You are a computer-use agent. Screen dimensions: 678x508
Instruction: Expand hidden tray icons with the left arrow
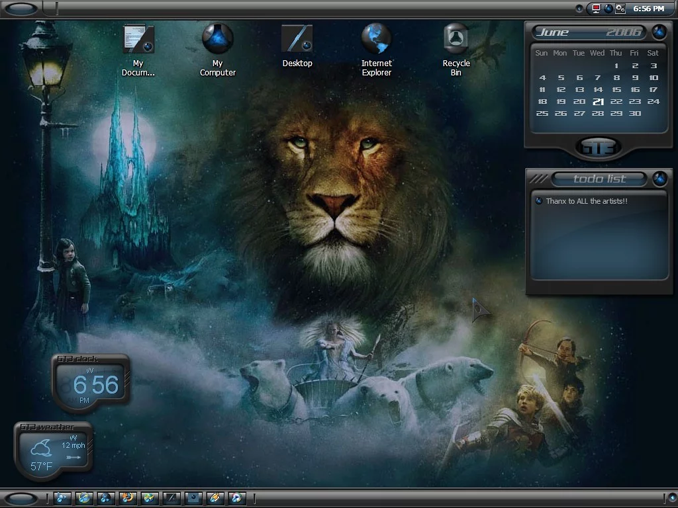[x=579, y=9]
